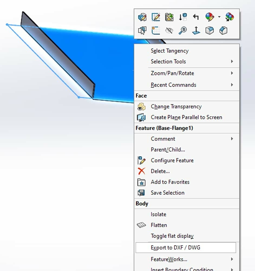Image resolution: width=255 pixels, height=271 pixels.
Task: Click the previous view arrow icon
Action: (x=196, y=17)
